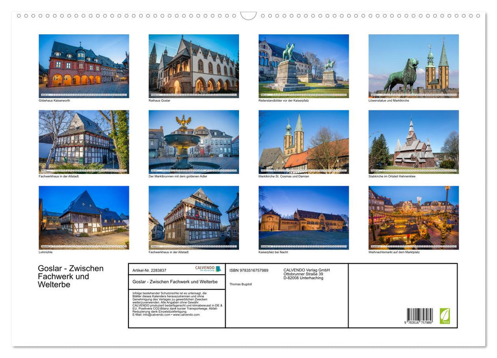Click 'ISBN 9783516757989' text

coord(249,270)
